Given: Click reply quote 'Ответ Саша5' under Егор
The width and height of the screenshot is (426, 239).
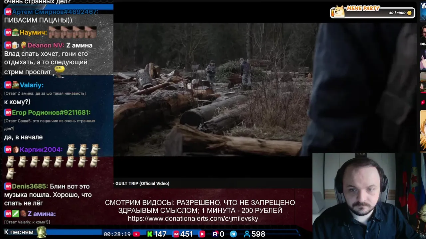Looking at the screenshot, I should click(50, 124).
